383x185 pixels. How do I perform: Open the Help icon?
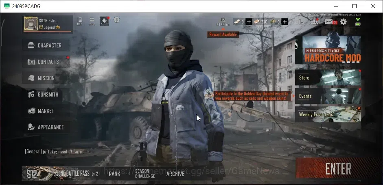coord(79,21)
